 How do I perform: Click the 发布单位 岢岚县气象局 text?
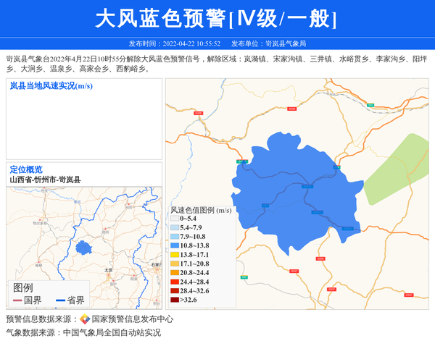click(x=275, y=43)
